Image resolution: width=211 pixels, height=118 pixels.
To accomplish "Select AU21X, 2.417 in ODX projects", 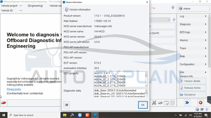I will (x=102, y=73).
